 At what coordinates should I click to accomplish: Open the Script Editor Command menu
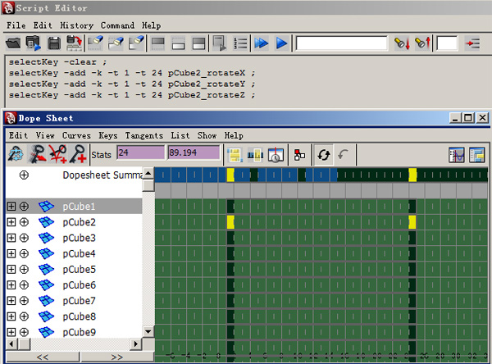tap(117, 25)
